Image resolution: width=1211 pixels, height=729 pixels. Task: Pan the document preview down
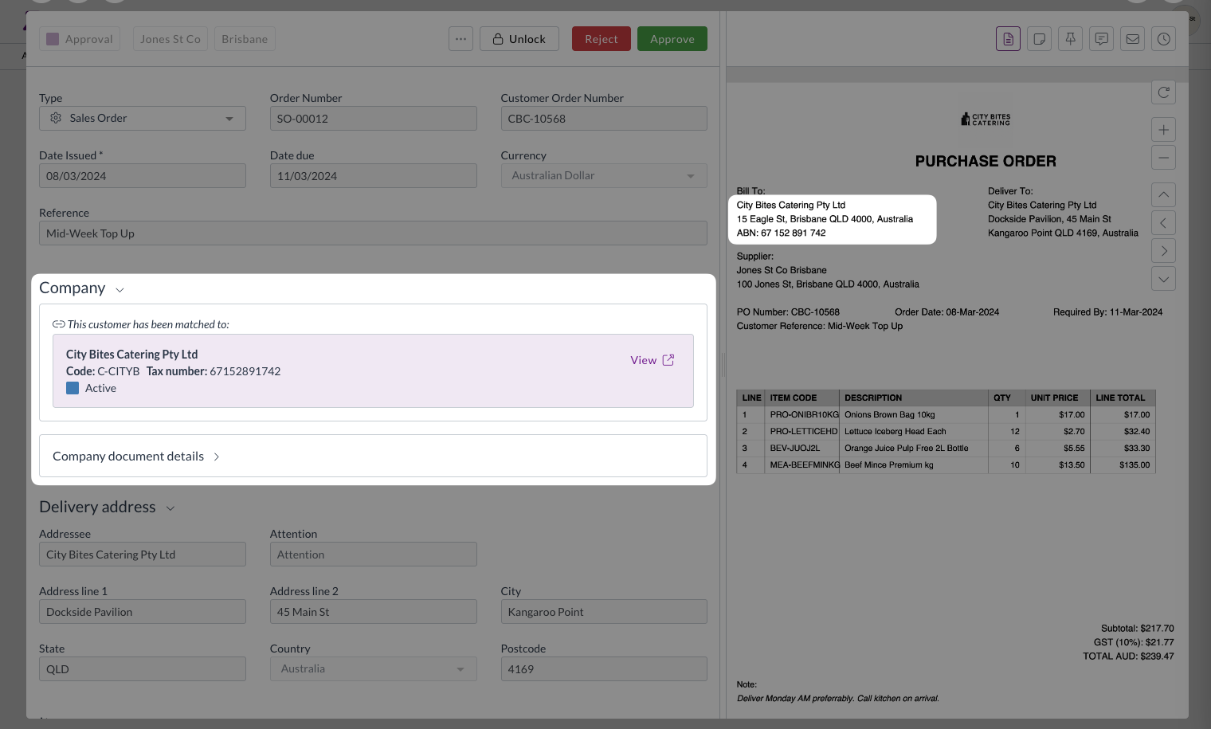pos(1163,279)
